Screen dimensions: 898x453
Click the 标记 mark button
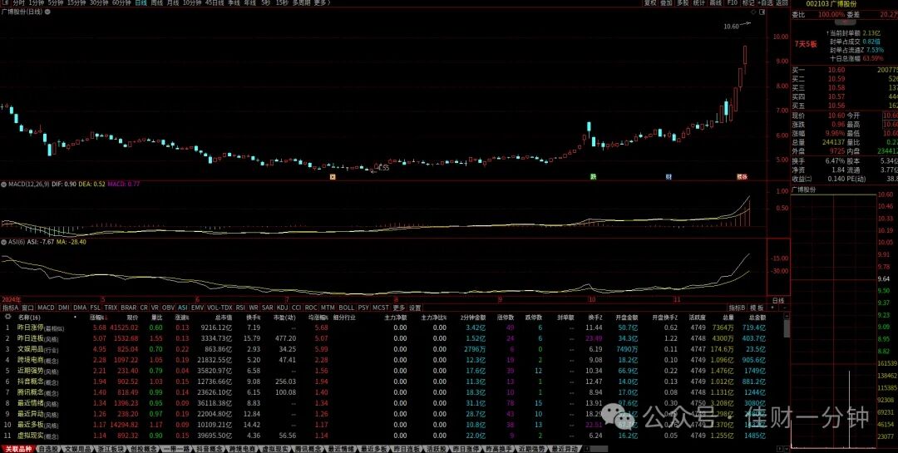(x=748, y=2)
